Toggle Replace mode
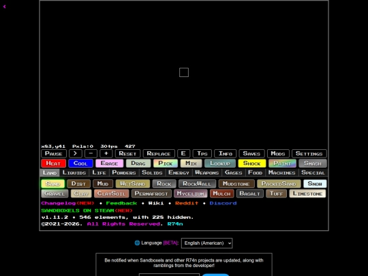Viewport: 368px width, 276px height. click(159, 153)
